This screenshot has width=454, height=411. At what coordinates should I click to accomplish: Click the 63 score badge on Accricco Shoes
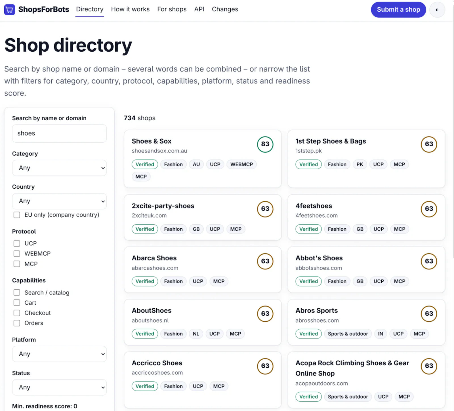click(x=265, y=366)
